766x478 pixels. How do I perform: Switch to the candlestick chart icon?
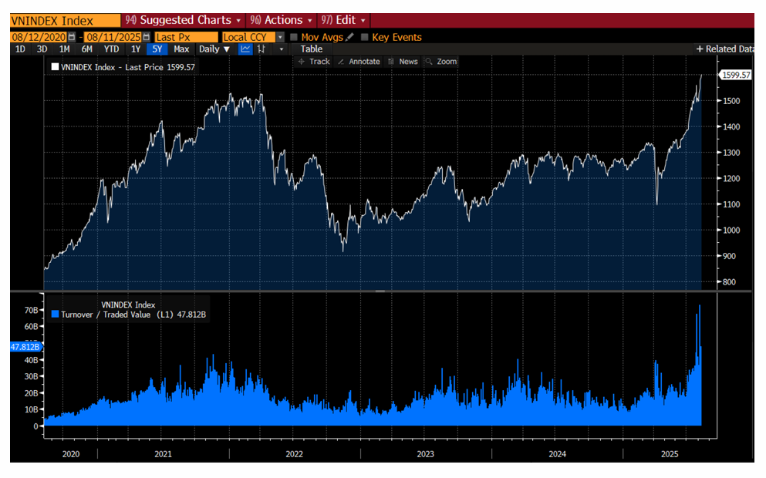click(262, 49)
